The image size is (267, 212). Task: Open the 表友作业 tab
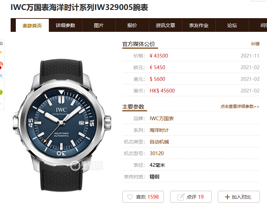(x=199, y=25)
